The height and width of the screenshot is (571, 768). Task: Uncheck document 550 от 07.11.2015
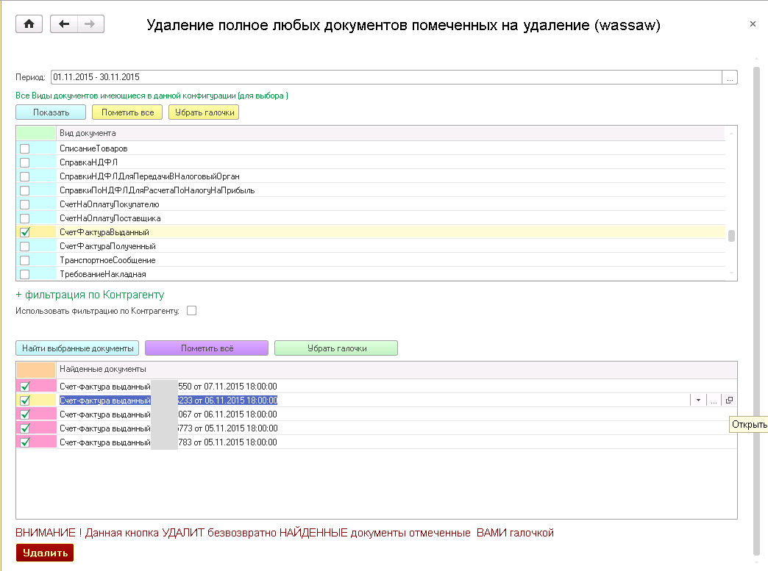coord(24,387)
